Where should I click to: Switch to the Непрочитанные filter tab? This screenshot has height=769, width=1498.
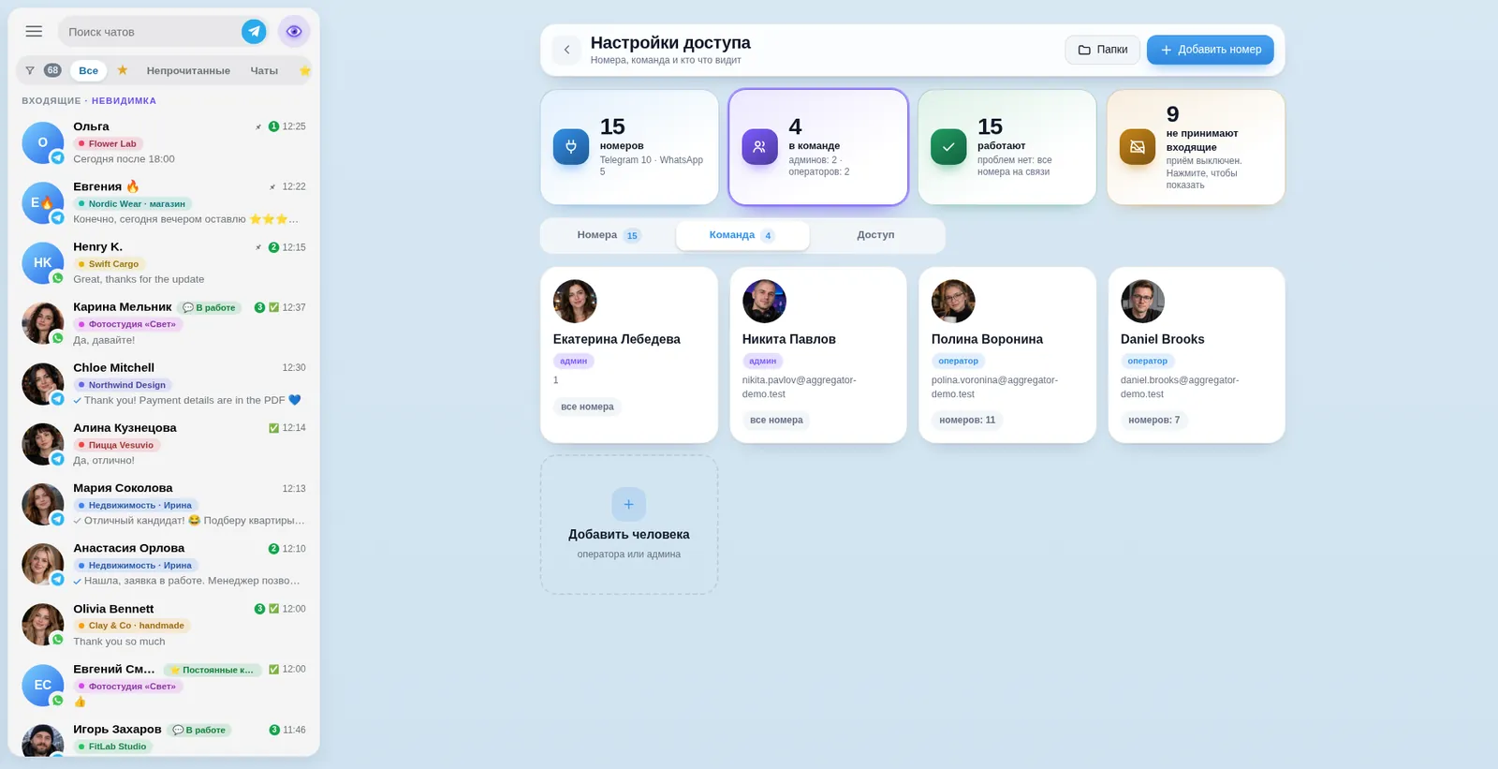click(188, 70)
